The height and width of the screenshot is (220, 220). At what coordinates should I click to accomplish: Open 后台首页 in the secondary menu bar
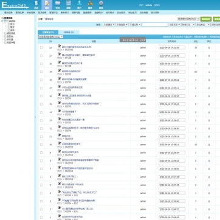121,13
